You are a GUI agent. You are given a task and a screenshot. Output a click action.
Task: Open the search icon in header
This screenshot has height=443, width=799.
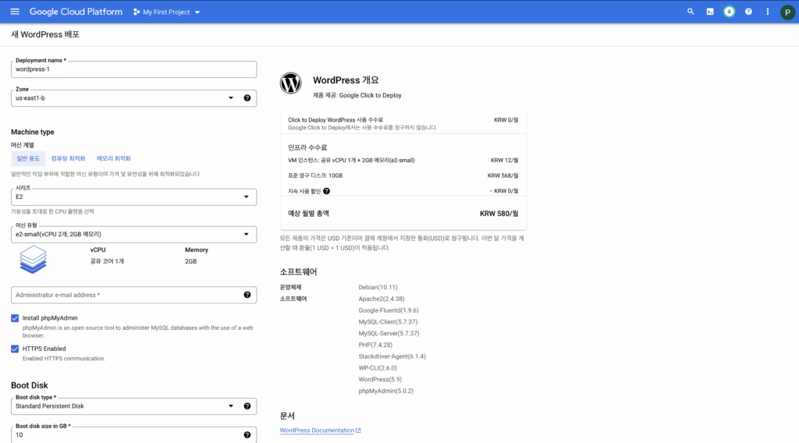tap(691, 11)
